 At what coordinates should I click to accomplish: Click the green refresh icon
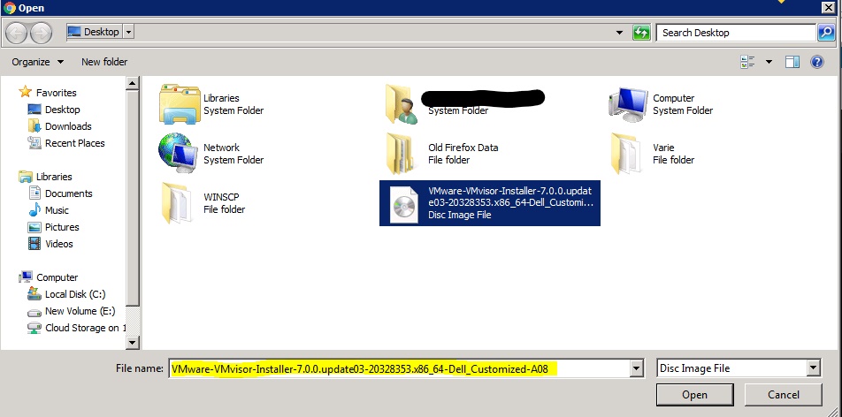pos(641,32)
